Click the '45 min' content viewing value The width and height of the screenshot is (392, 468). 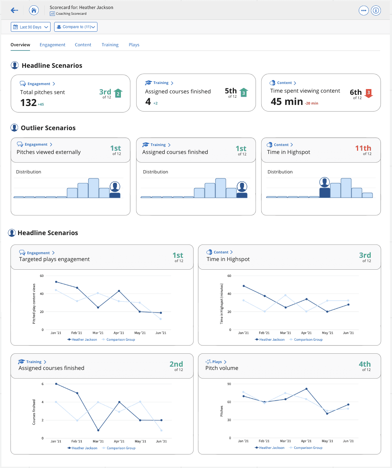tap(287, 102)
